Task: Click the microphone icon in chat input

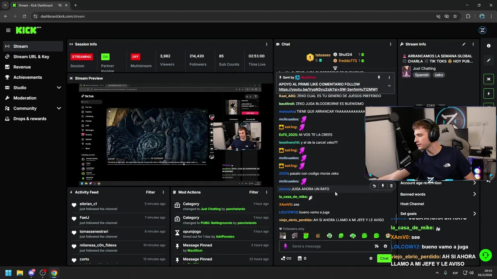Action: (x=285, y=246)
